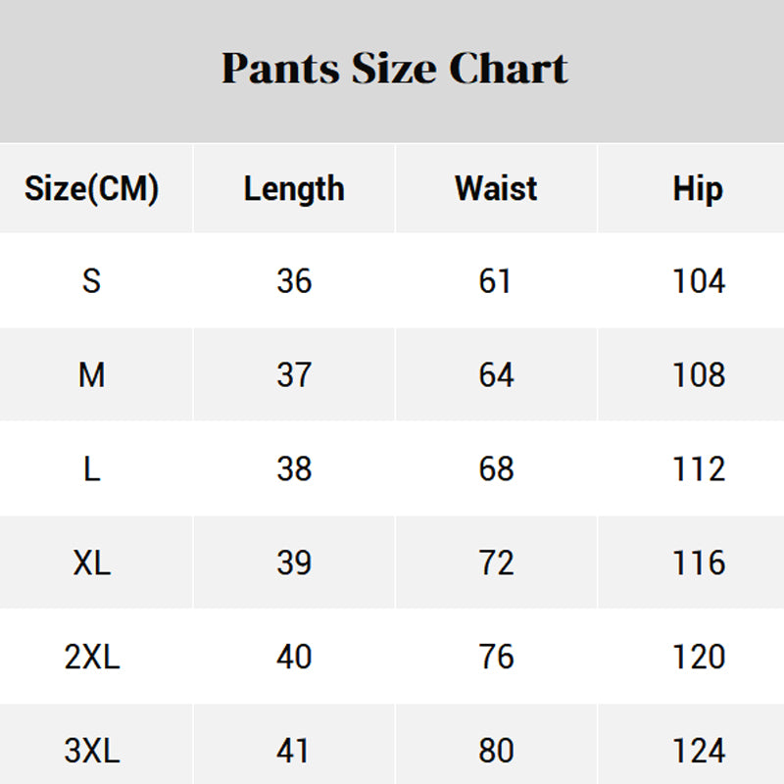
Task: Select length value 36 for size S
Action: pos(294,281)
